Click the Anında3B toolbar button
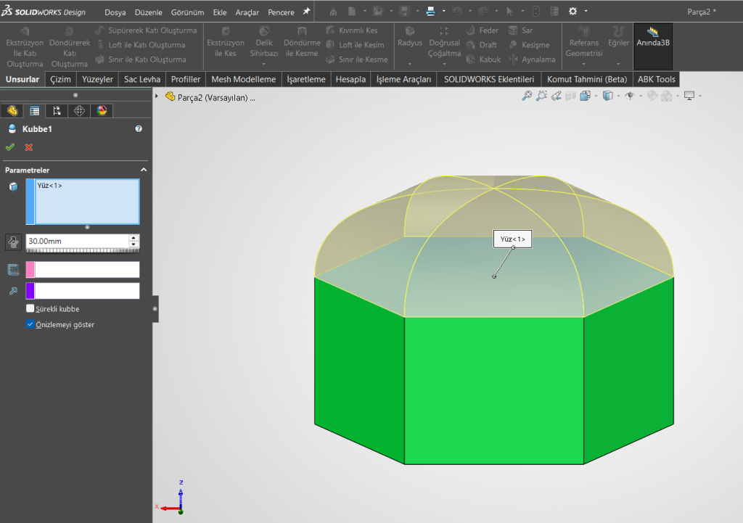The height and width of the screenshot is (523, 743). [653, 38]
